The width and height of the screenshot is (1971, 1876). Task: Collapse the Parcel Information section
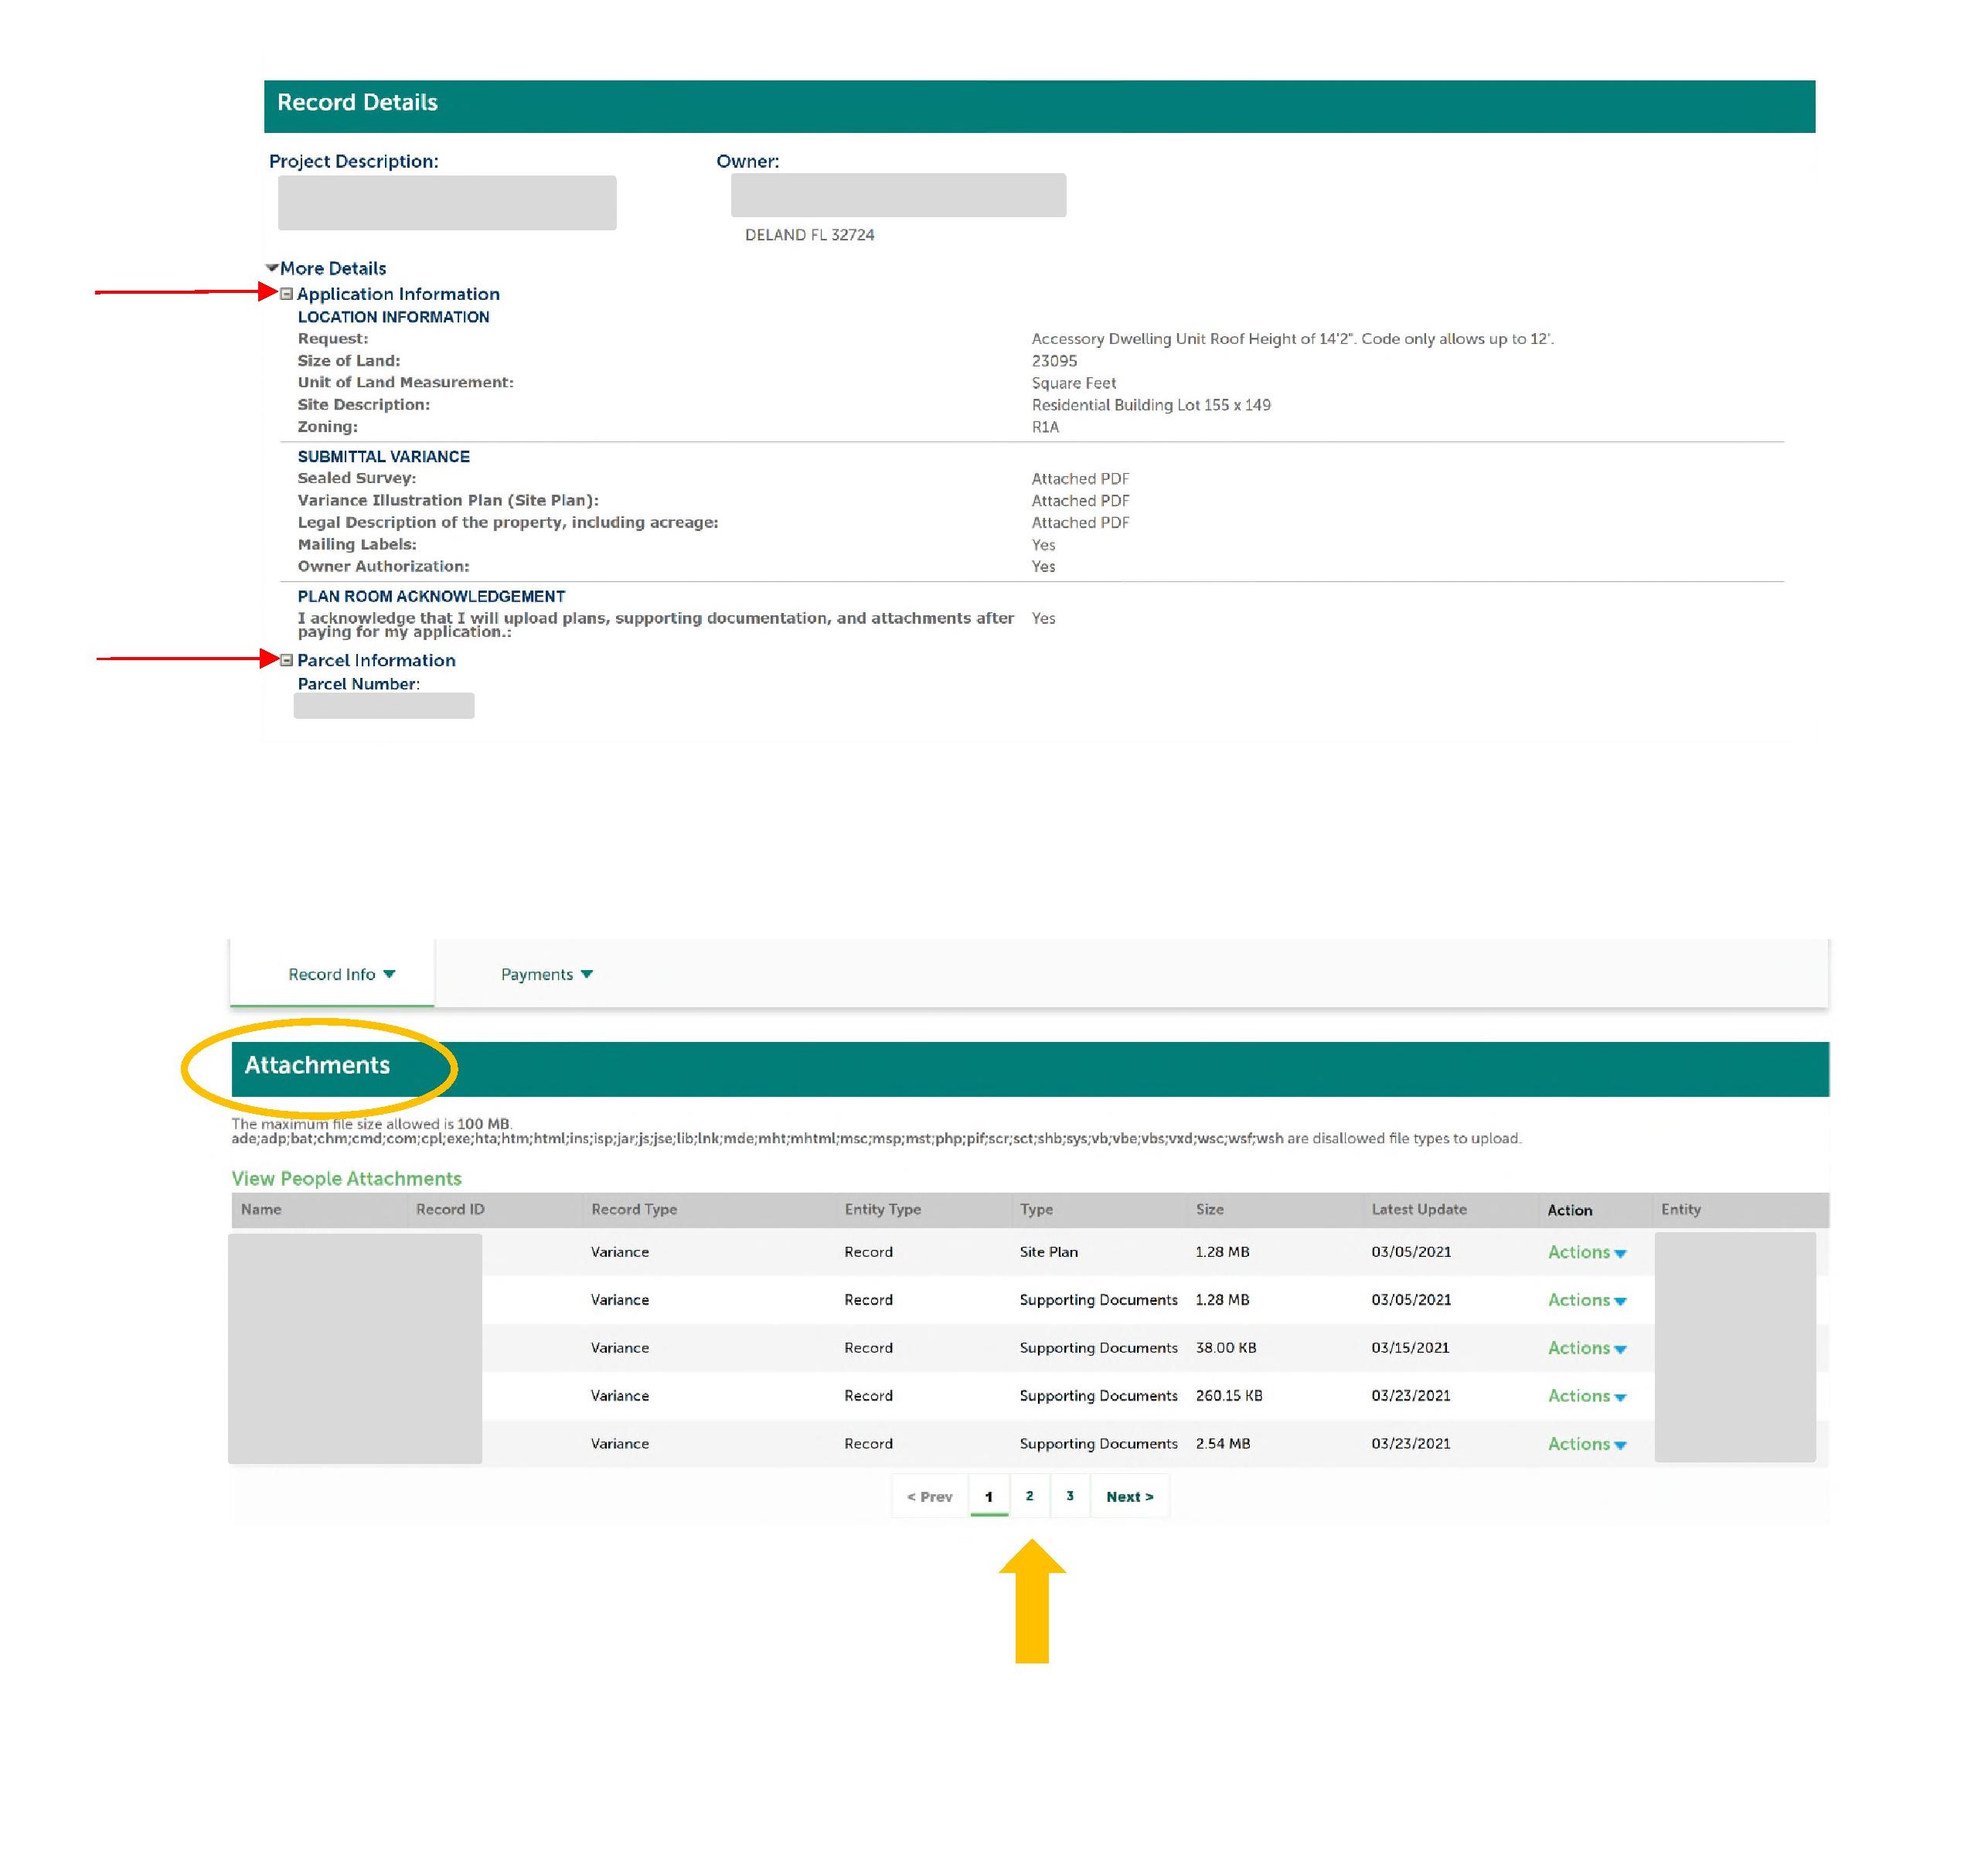click(x=286, y=660)
